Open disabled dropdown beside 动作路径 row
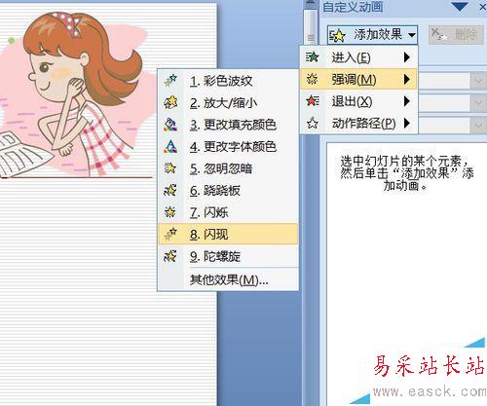The height and width of the screenshot is (406, 487). tap(478, 125)
